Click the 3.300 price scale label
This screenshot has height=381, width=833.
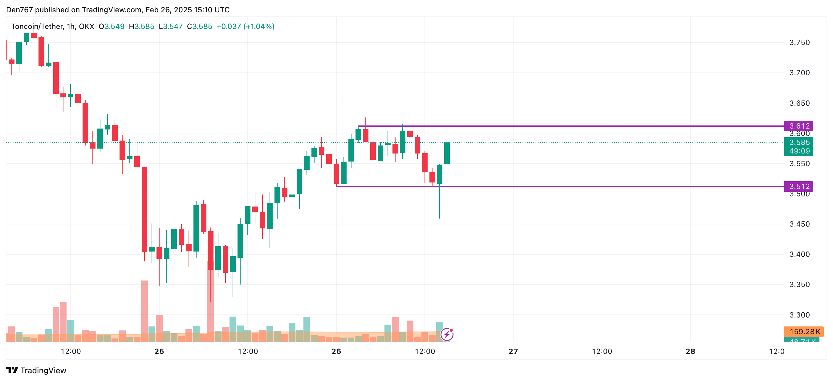(x=799, y=315)
